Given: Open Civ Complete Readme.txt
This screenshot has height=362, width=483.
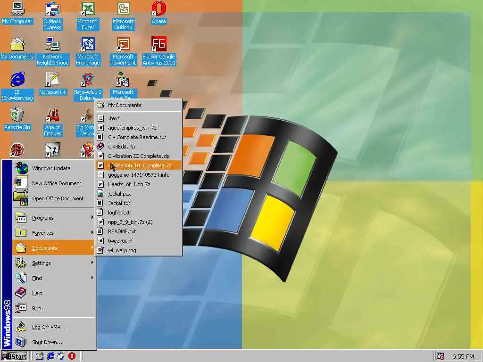Looking at the screenshot, I should pos(139,137).
